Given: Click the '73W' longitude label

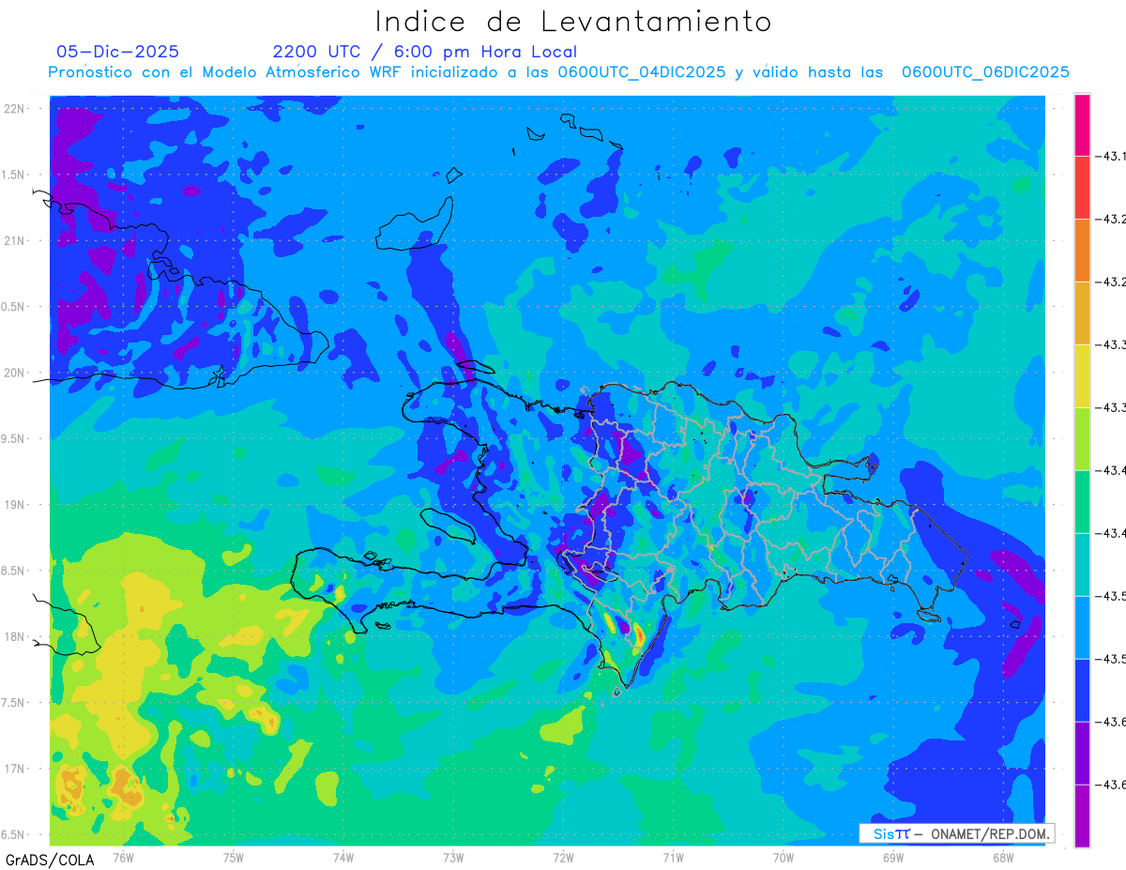Looking at the screenshot, I should (x=453, y=857).
